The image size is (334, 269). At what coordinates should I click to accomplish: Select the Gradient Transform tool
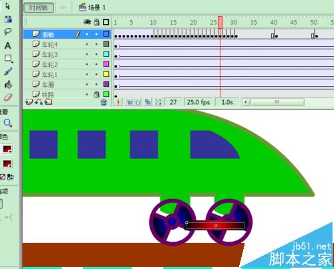click(x=8, y=19)
